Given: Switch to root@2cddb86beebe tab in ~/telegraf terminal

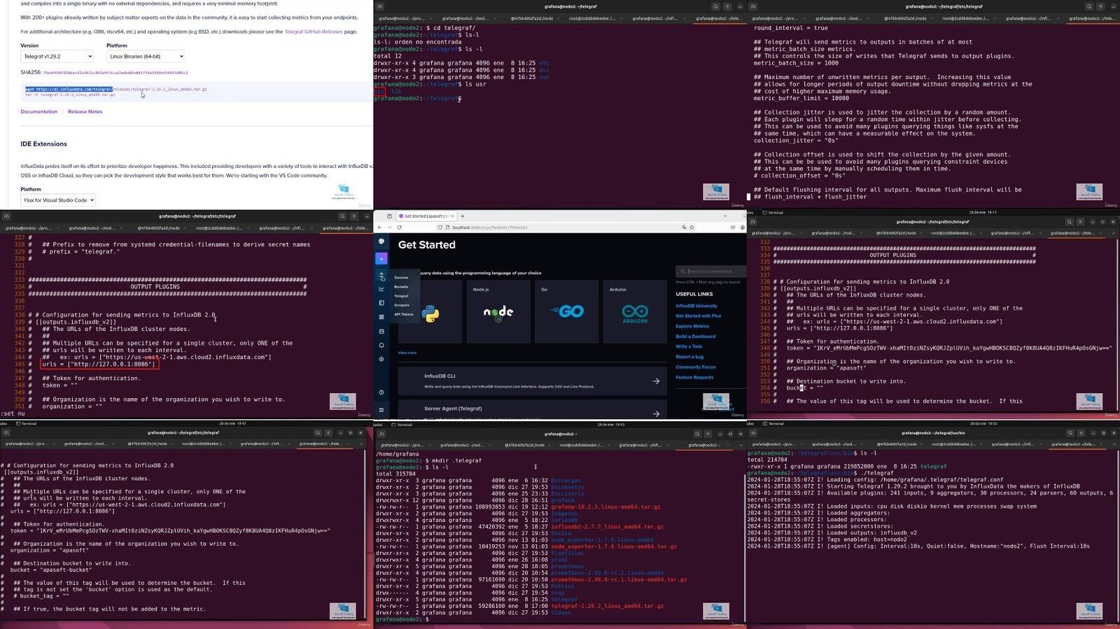Looking at the screenshot, I should tap(593, 18).
